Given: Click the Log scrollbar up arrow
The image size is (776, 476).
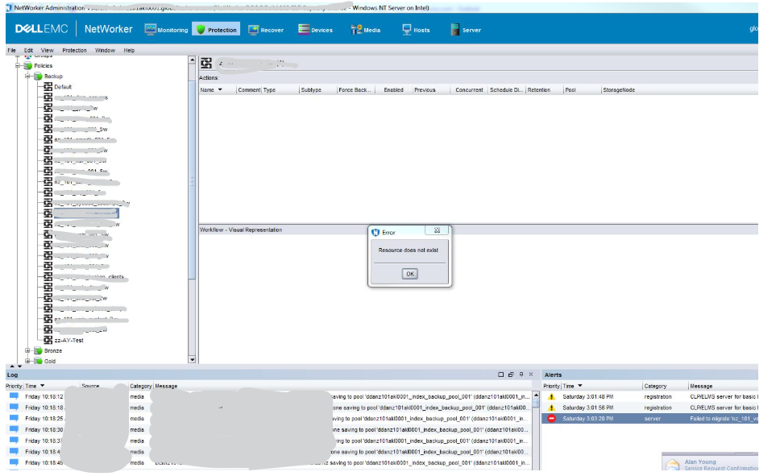Looking at the screenshot, I should 536,395.
